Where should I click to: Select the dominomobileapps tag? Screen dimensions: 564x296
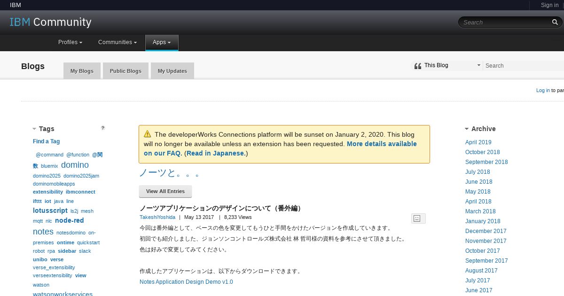pyautogui.click(x=54, y=184)
